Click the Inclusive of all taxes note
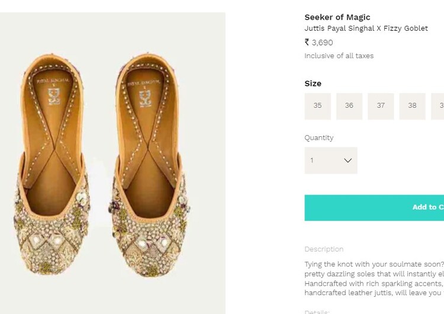The height and width of the screenshot is (314, 444). [339, 56]
